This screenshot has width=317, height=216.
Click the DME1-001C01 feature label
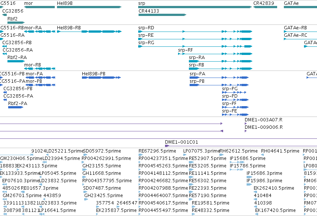[181, 142]
